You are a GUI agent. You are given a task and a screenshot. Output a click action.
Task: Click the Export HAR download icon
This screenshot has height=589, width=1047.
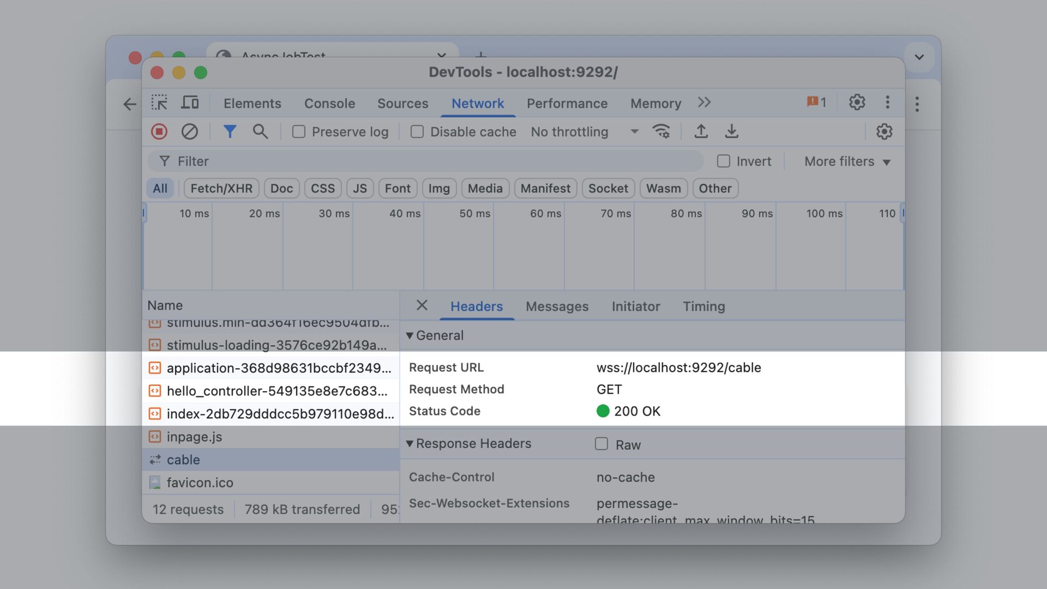click(731, 131)
